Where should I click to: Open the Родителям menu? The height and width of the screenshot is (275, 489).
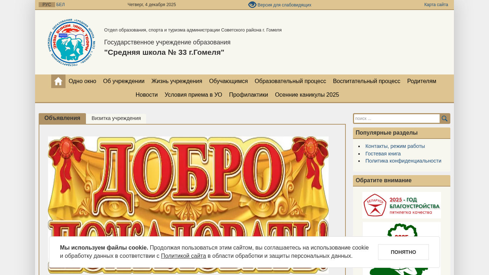click(x=422, y=81)
